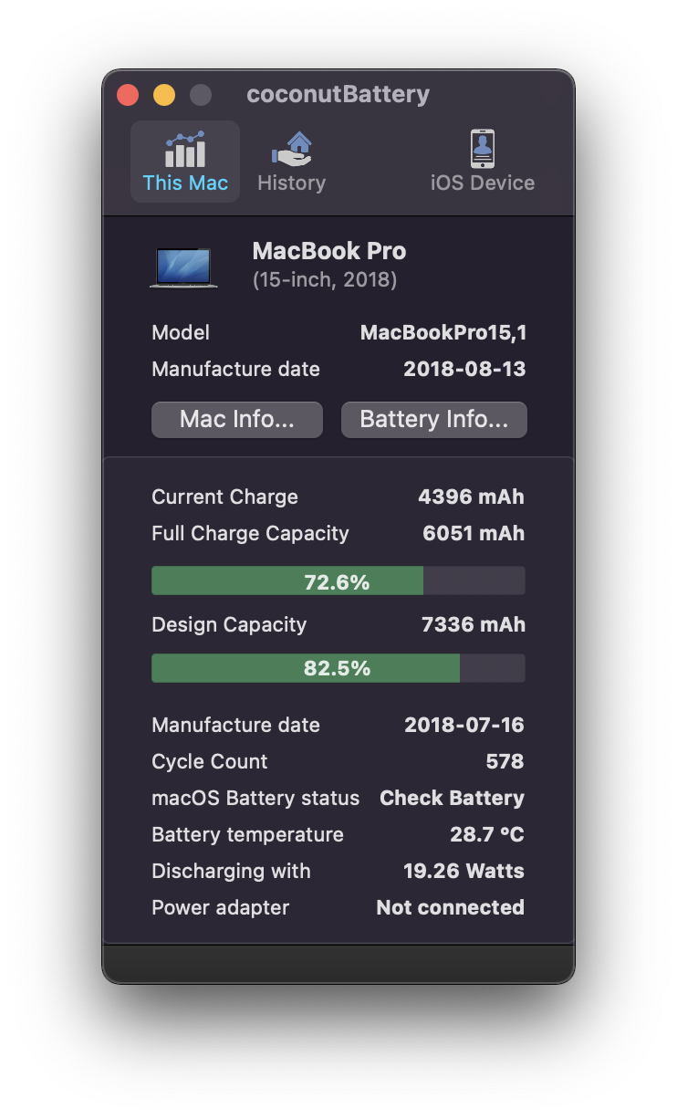
Task: Click the Cycle Count value 578
Action: click(x=505, y=761)
